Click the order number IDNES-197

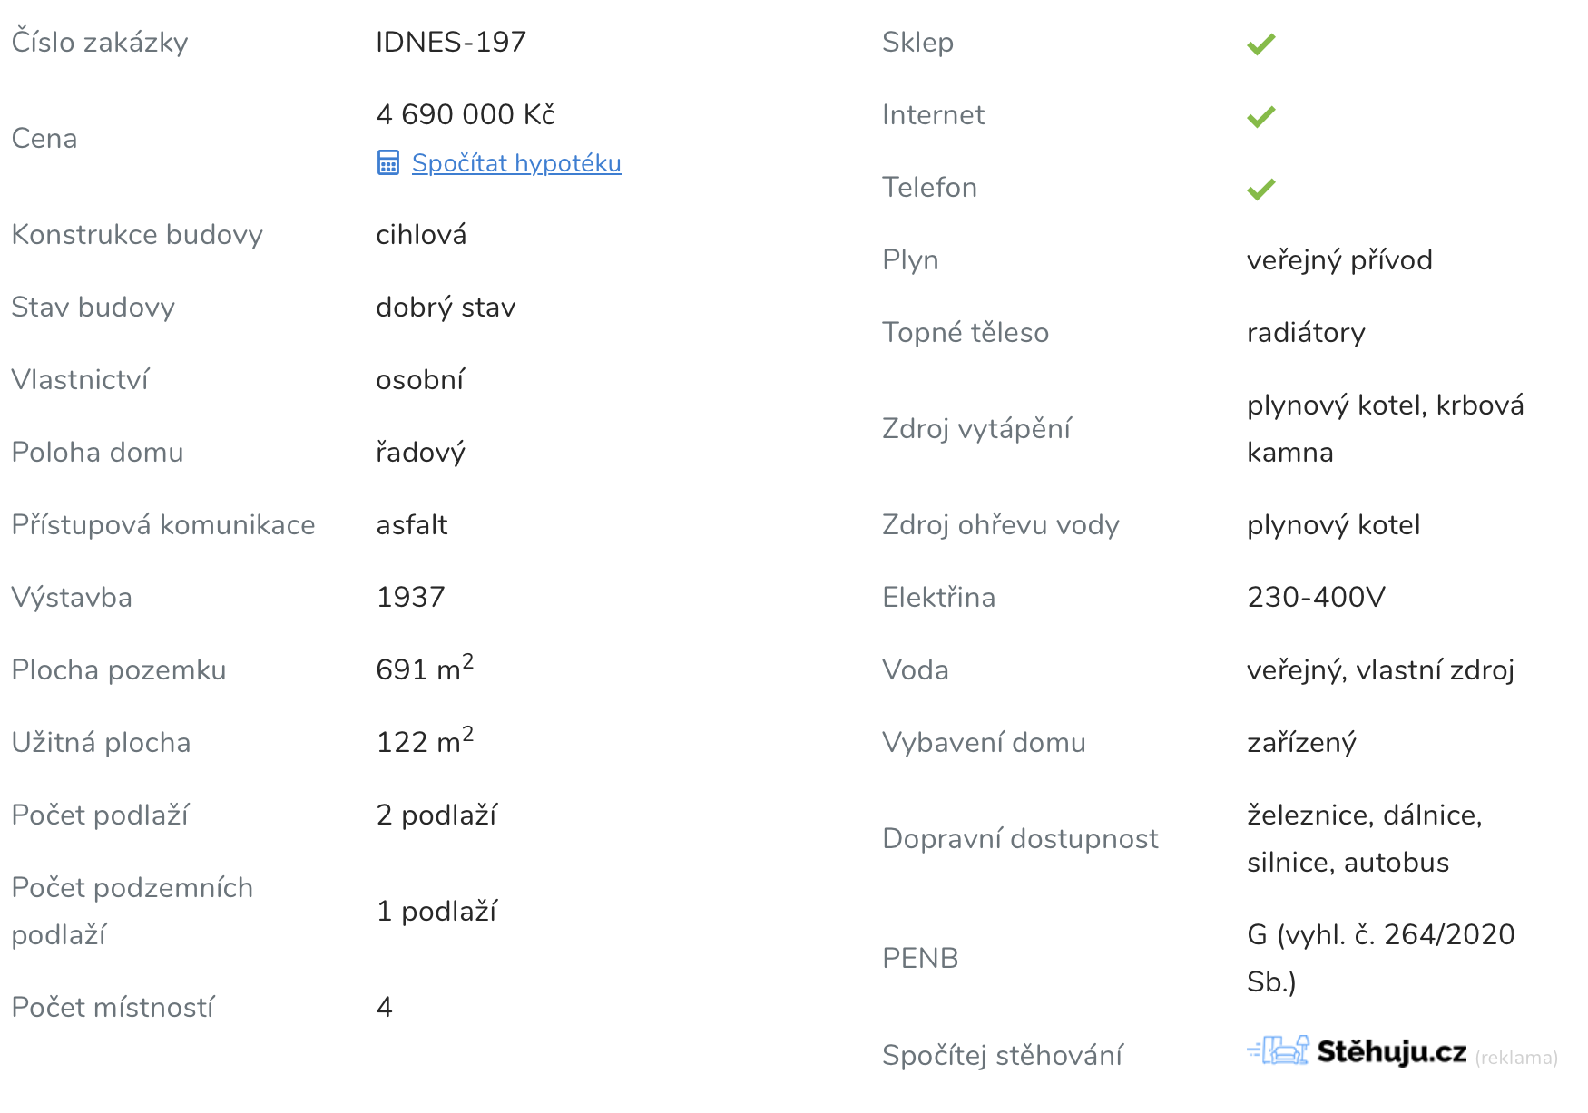(x=451, y=42)
